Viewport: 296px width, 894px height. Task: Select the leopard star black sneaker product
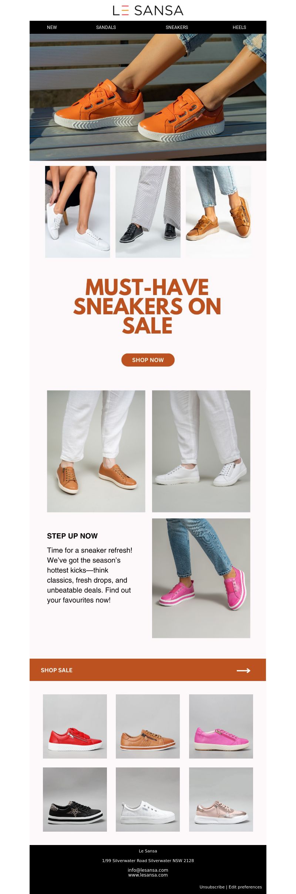point(75,799)
